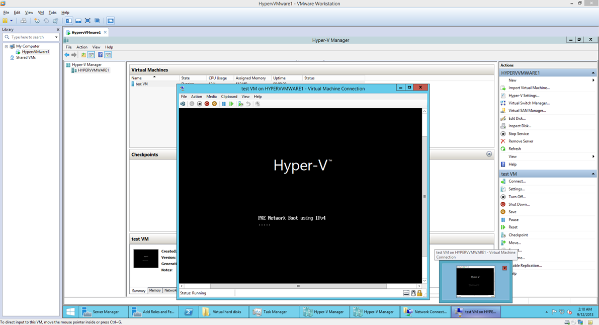
Task: Click mouse icon in VM Connection status bar
Action: (413, 293)
